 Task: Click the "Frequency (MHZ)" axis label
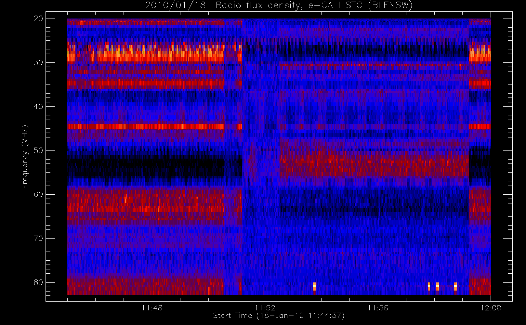point(25,157)
